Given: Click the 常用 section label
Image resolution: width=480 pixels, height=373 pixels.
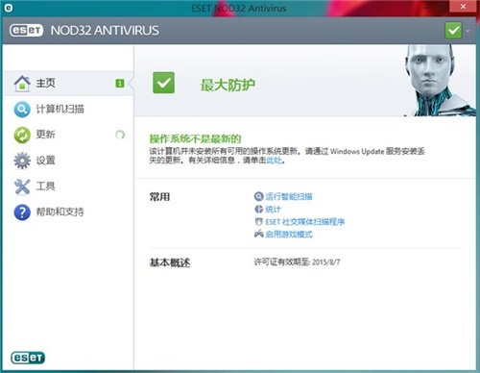Looking at the screenshot, I should click(x=159, y=196).
